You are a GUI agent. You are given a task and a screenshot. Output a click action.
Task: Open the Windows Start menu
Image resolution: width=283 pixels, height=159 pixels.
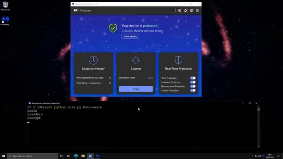pos(4,156)
